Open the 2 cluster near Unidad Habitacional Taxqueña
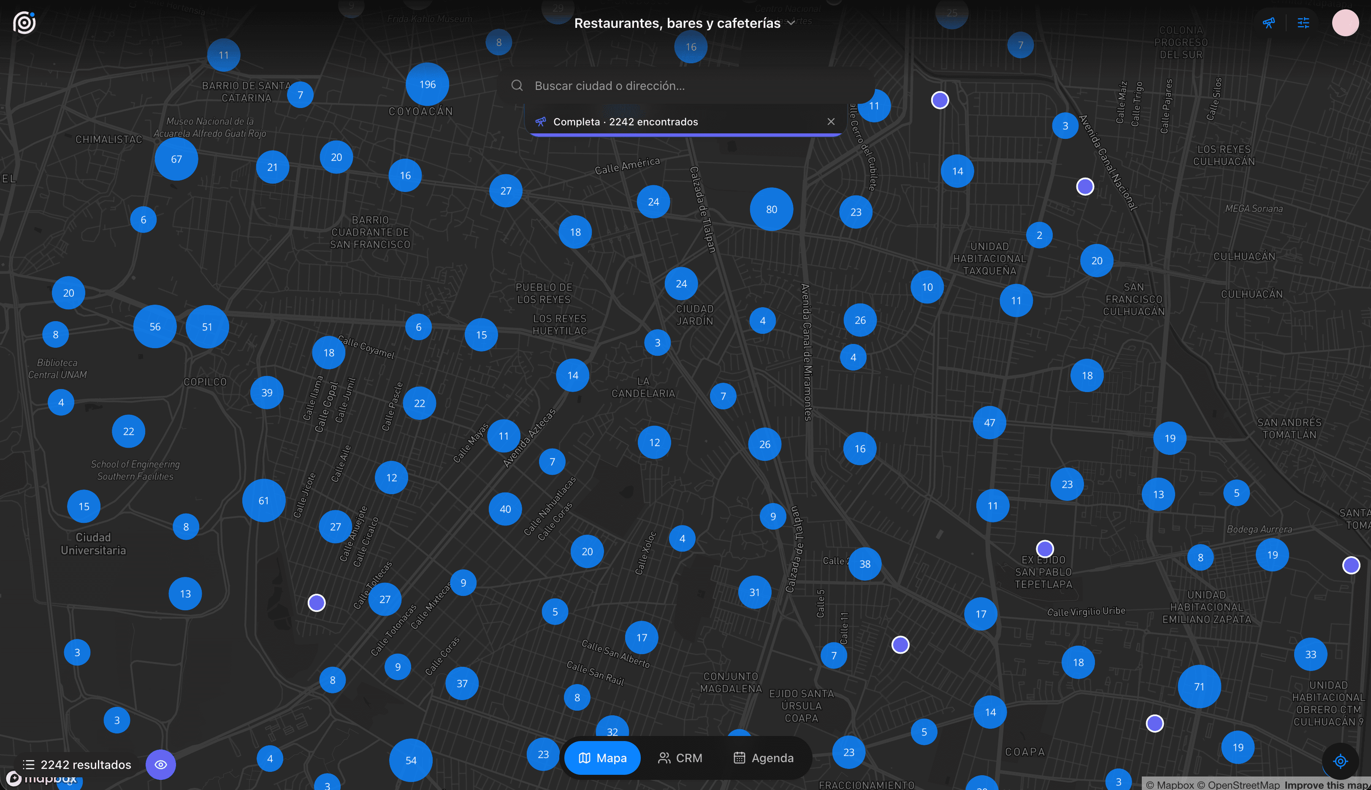Viewport: 1371px width, 790px height. (x=1040, y=235)
